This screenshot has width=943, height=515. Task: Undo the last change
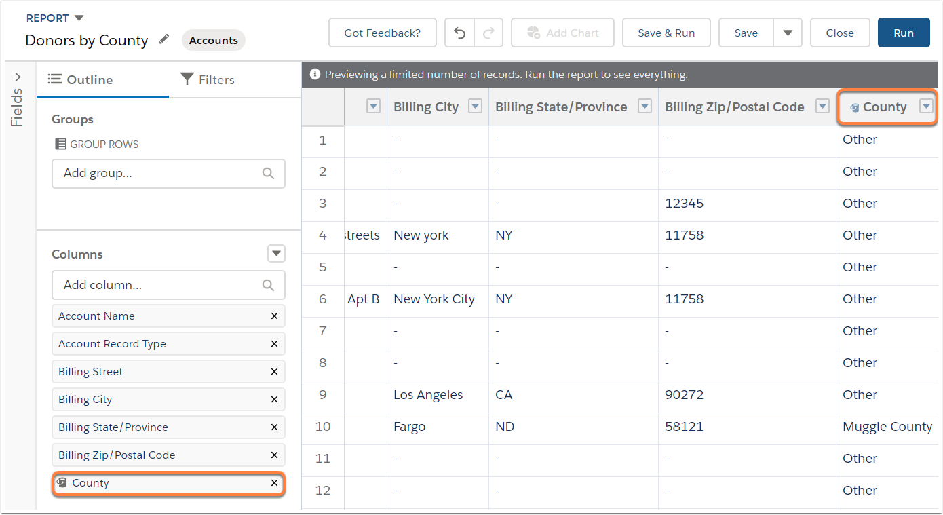point(460,33)
